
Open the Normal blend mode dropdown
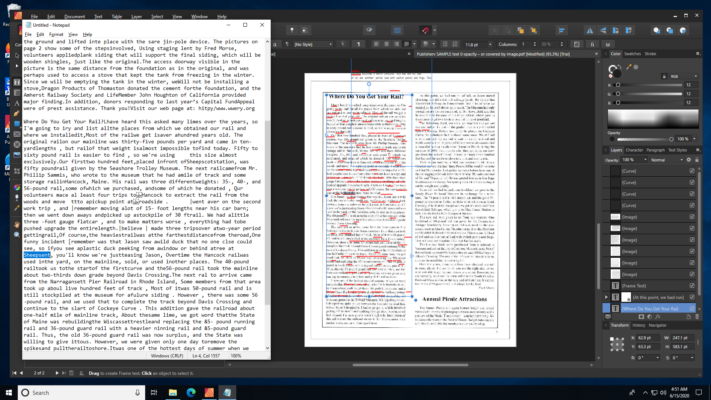pyautogui.click(x=667, y=160)
